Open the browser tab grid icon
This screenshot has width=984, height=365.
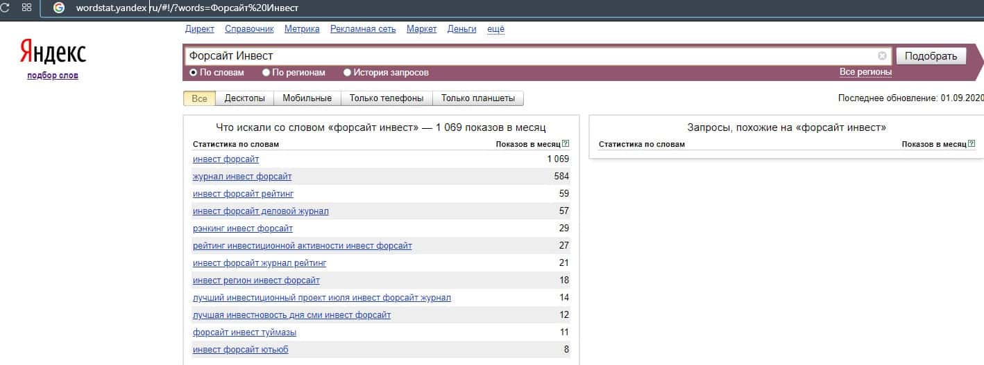pyautogui.click(x=26, y=8)
